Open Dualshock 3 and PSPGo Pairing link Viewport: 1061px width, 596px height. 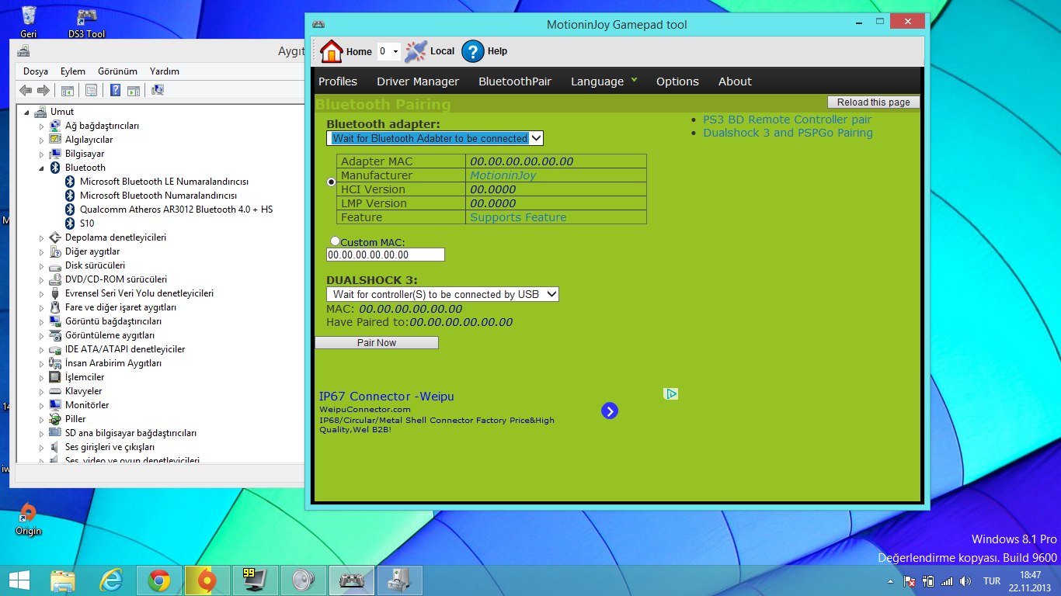[x=788, y=133]
